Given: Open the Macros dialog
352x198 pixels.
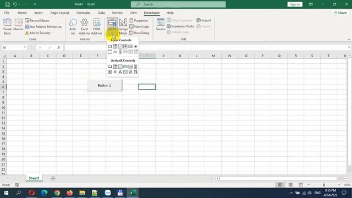Looking at the screenshot, I should pyautogui.click(x=18, y=25).
